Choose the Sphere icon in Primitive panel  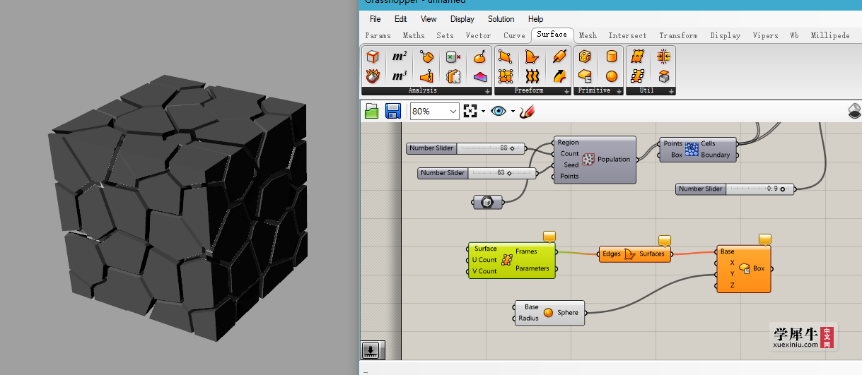click(x=612, y=76)
